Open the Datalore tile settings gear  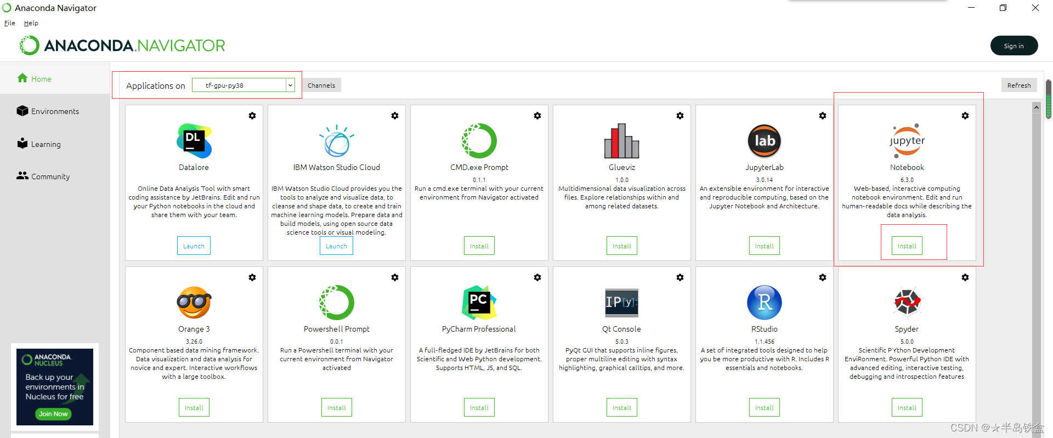click(x=252, y=116)
